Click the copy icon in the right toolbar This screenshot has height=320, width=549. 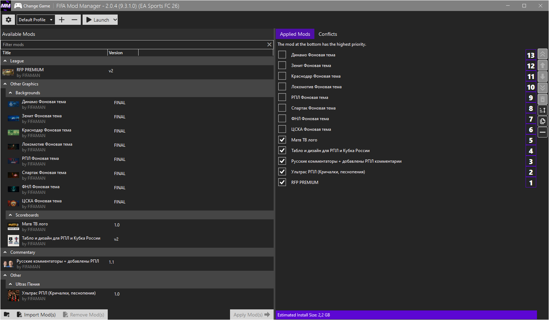click(542, 121)
